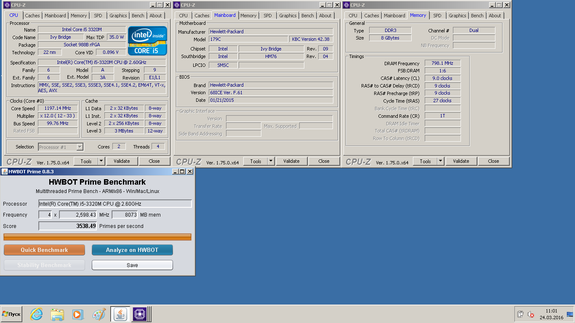Open the taskbar clock showing 11:01

pyautogui.click(x=551, y=314)
